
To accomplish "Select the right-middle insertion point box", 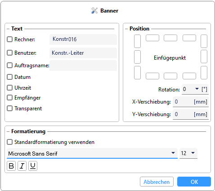I will (x=204, y=56).
